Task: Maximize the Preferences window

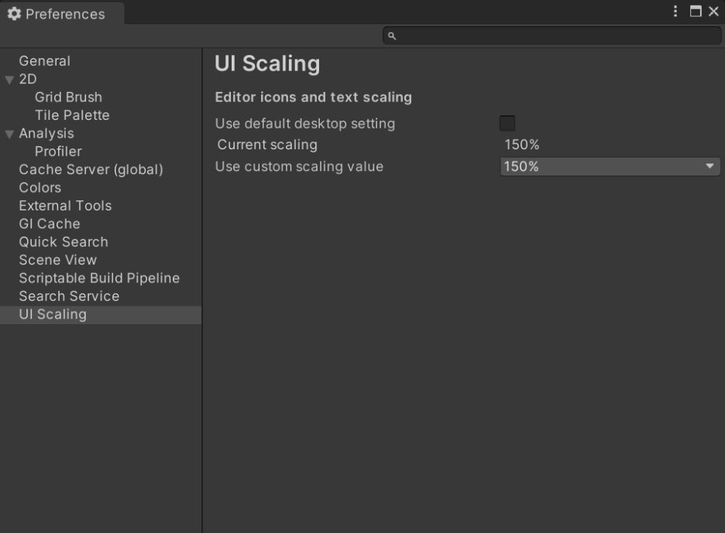Action: [x=696, y=12]
